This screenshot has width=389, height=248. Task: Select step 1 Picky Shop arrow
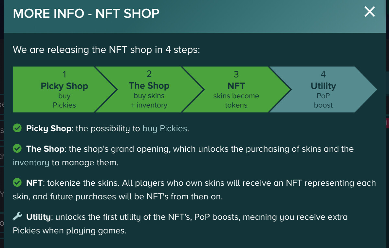65,89
